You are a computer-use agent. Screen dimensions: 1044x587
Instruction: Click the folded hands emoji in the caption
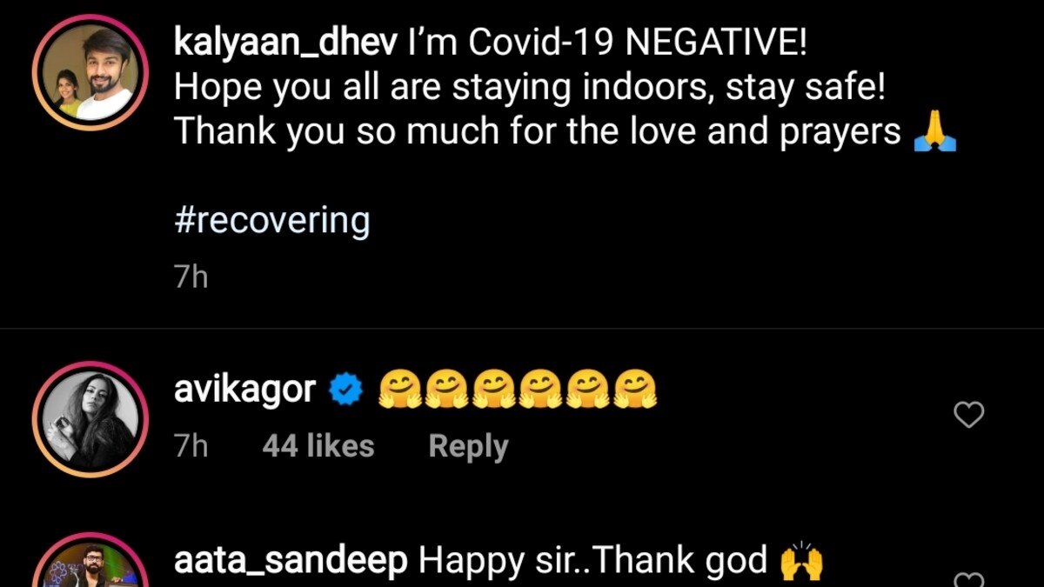pyautogui.click(x=935, y=133)
